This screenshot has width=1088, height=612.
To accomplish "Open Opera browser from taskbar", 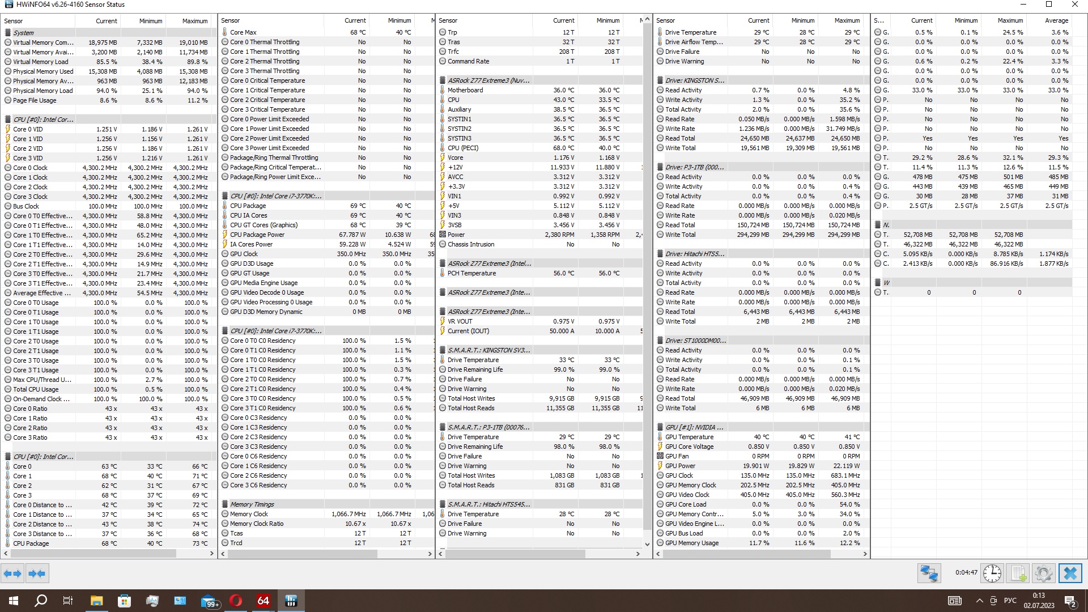I will [x=236, y=601].
